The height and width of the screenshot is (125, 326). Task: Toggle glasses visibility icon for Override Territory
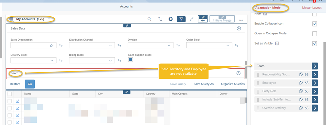306,108
